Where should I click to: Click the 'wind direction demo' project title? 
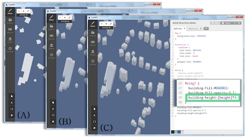(184, 23)
